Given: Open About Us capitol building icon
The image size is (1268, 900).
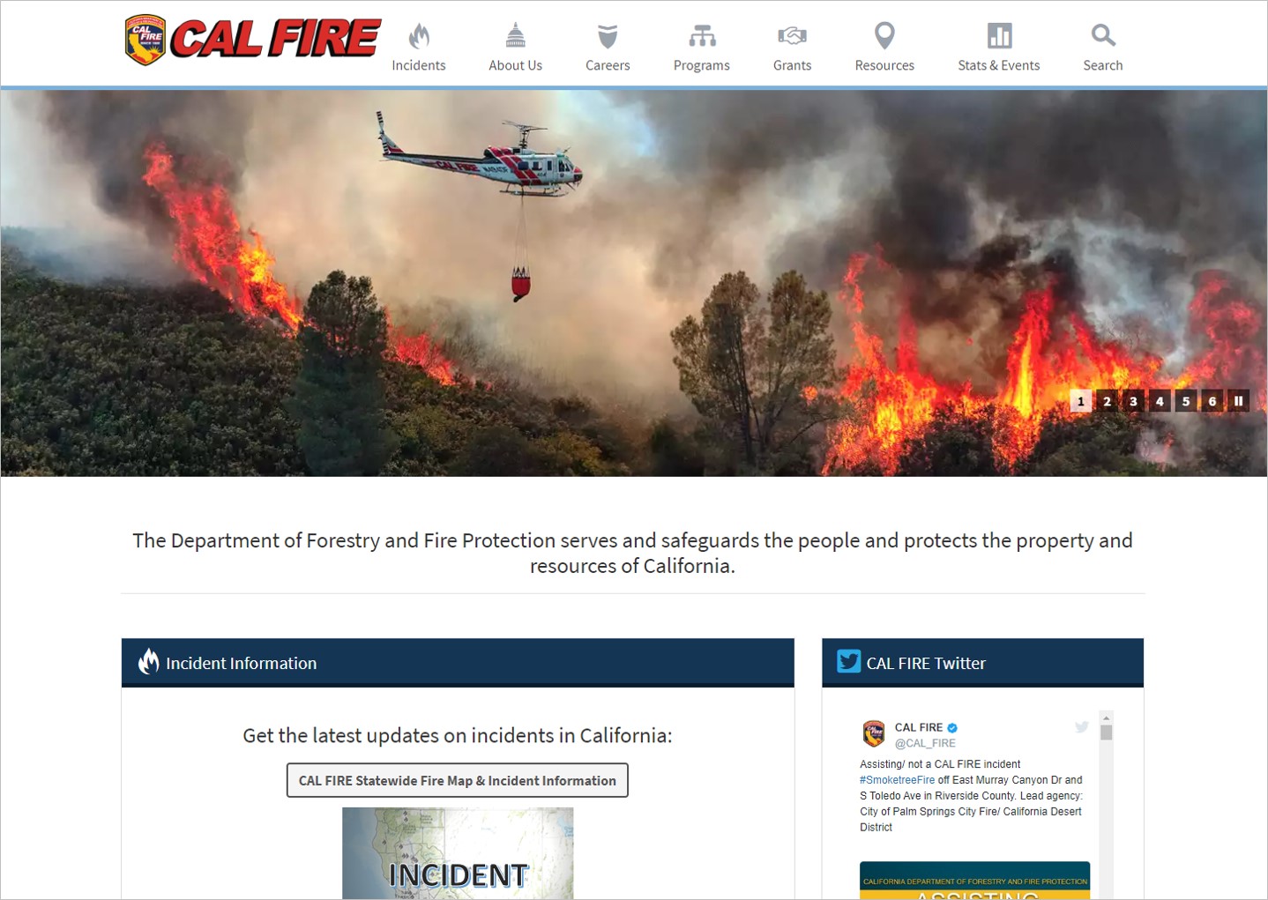Looking at the screenshot, I should [x=516, y=35].
